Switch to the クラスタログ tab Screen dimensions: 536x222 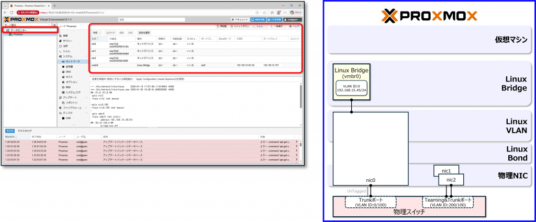pos(25,131)
